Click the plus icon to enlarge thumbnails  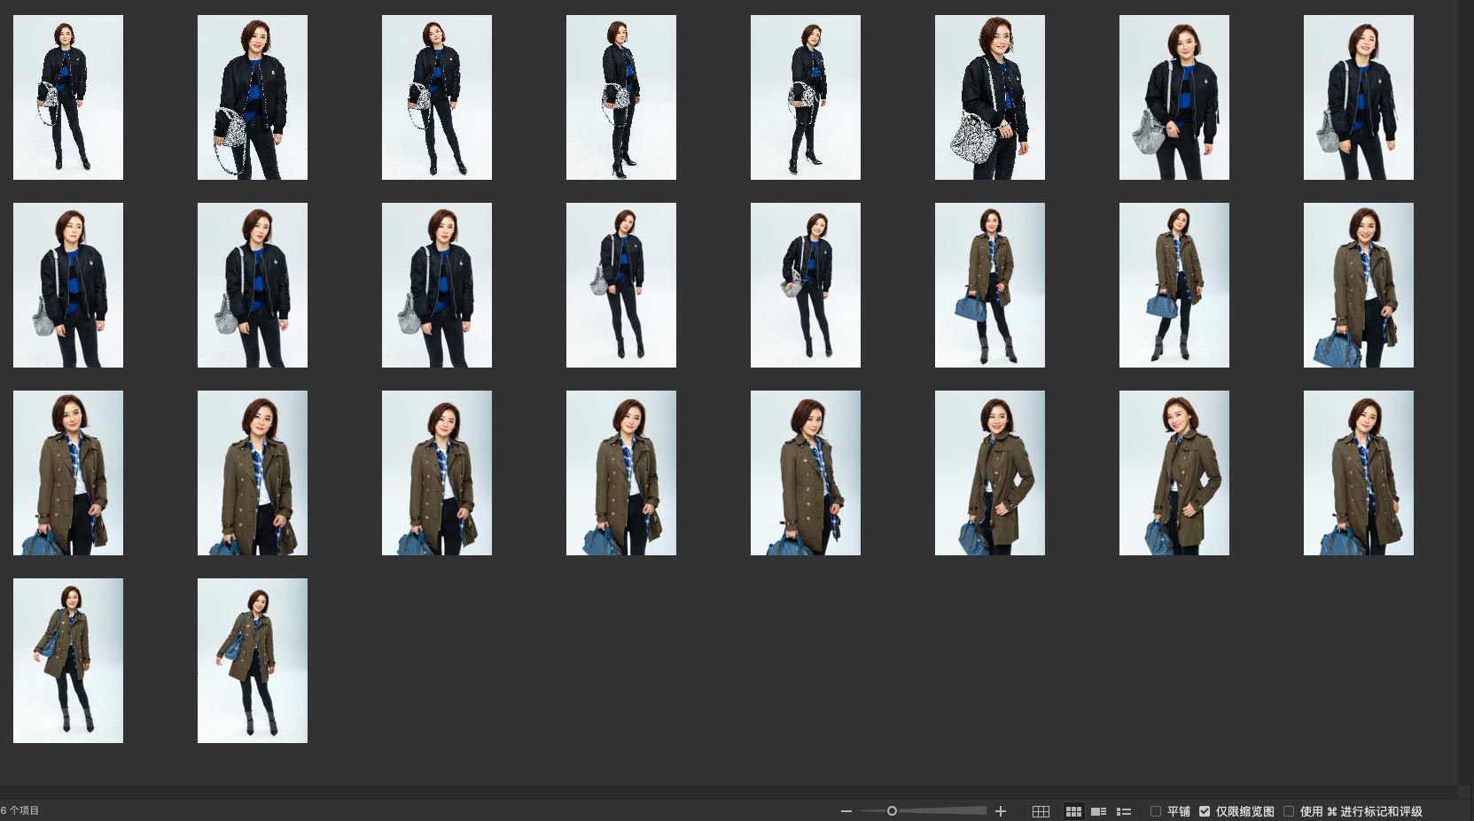(1001, 811)
